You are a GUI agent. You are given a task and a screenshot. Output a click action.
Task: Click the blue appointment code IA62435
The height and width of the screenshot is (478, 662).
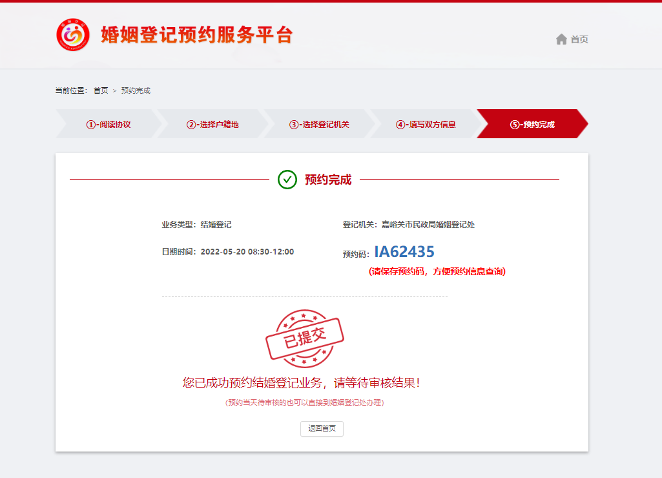[x=404, y=251]
